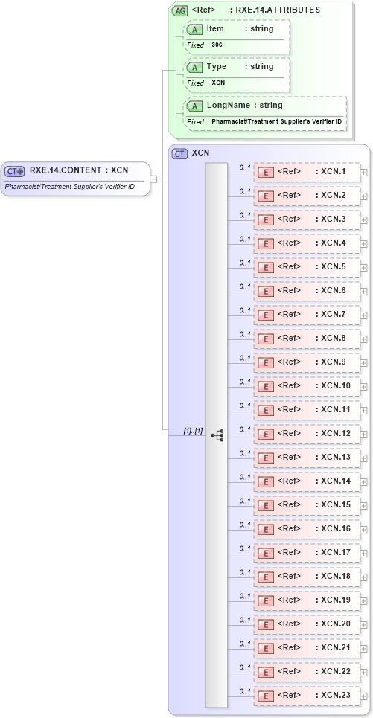Select the LongName : string attribute name
Image resolution: width=373 pixels, height=718 pixels.
pyautogui.click(x=245, y=106)
